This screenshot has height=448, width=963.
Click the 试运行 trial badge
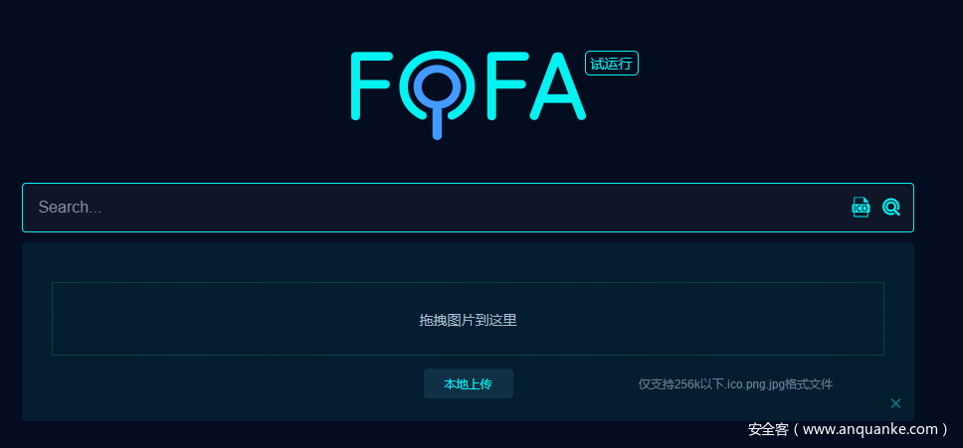(612, 64)
